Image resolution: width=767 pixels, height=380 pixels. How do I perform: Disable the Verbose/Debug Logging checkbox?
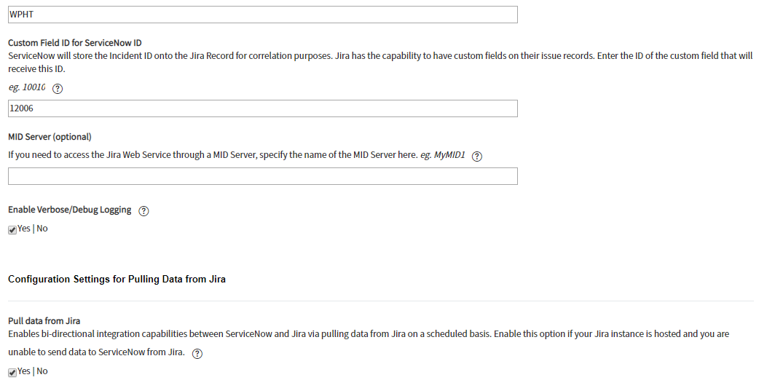[x=12, y=230]
